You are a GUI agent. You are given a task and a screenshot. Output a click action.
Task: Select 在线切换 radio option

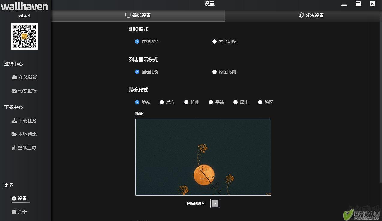147,42
